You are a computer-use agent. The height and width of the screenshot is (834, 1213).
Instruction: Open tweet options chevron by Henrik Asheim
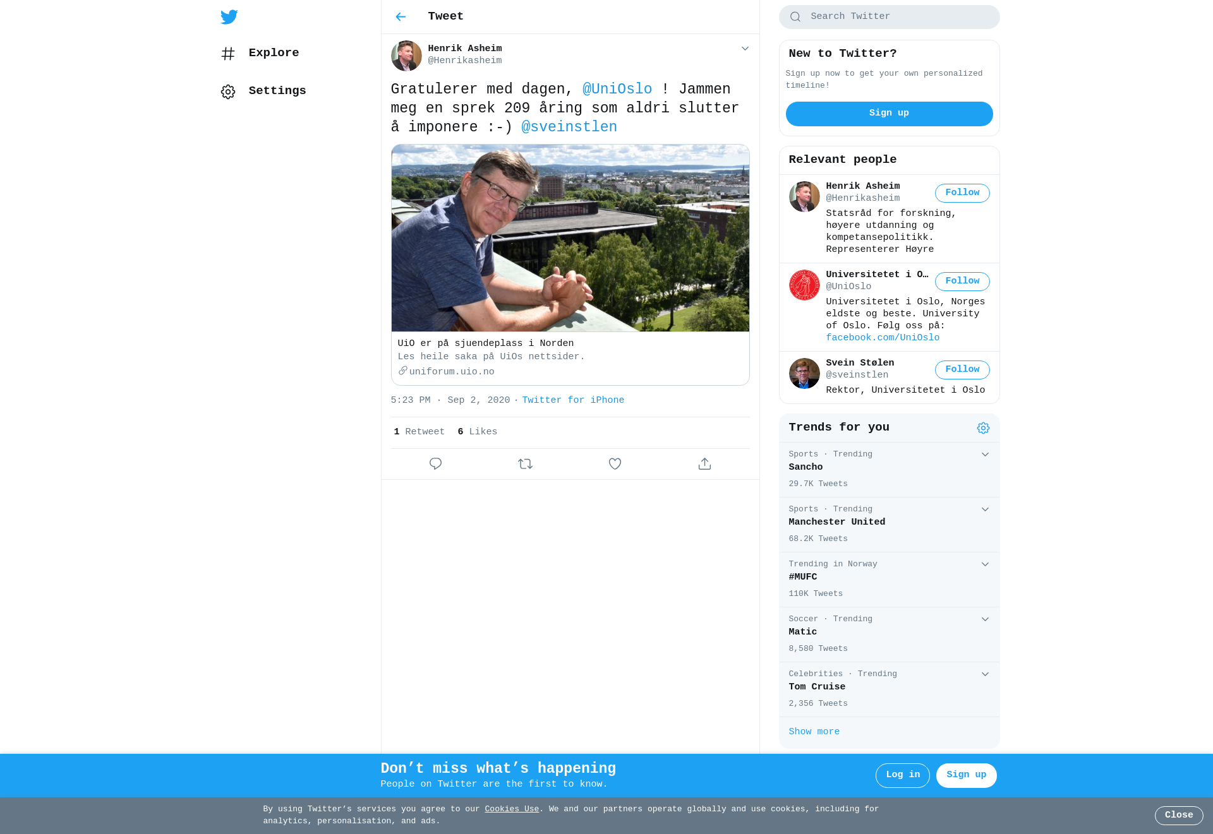pyautogui.click(x=745, y=49)
